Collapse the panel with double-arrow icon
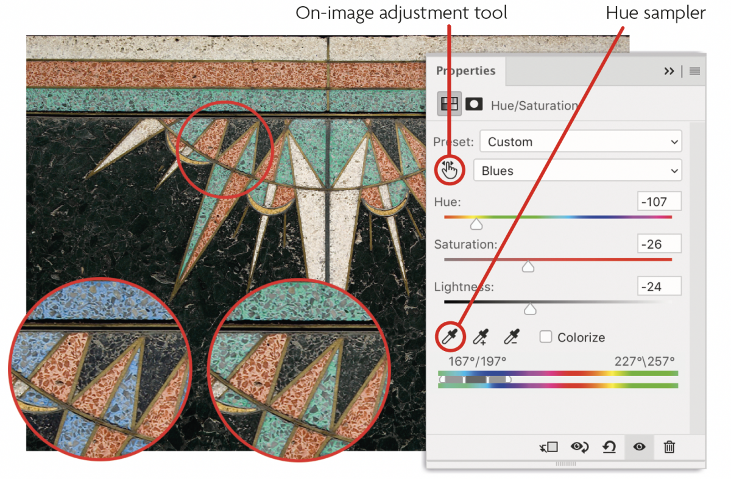 click(669, 71)
